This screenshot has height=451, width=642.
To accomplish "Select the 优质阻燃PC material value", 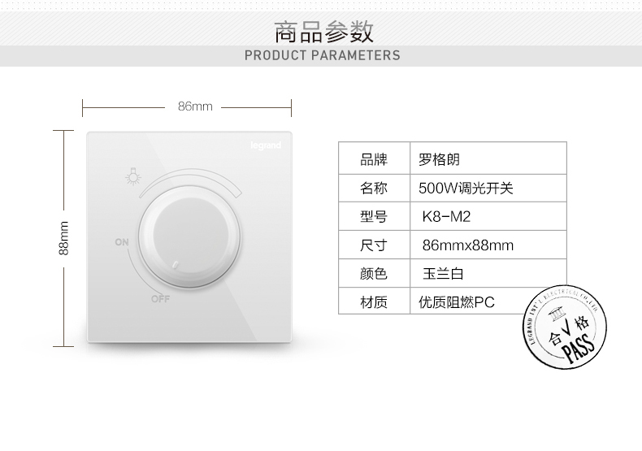I will coord(456,302).
